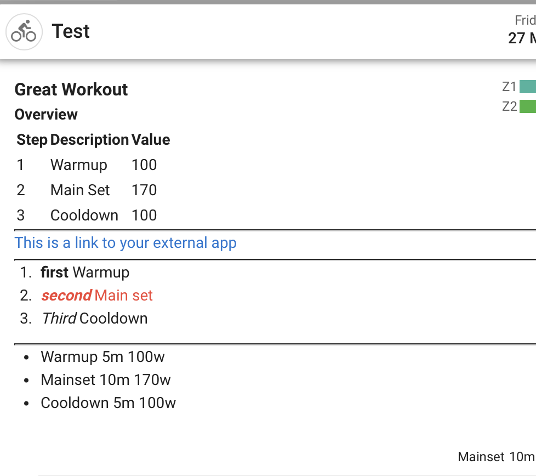
Task: Click the bold 'first' Warmup item
Action: click(x=85, y=273)
